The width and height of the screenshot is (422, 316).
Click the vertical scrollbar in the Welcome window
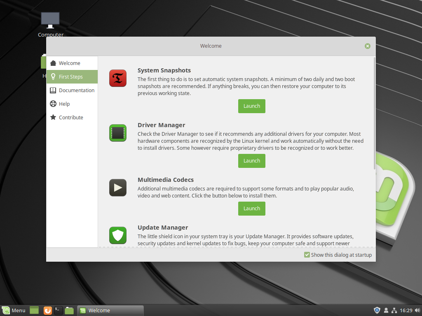[x=374, y=113]
